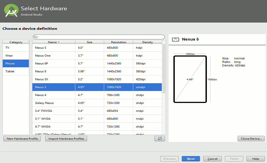
Task: Click the Android Studio logo
Action: (x=11, y=11)
